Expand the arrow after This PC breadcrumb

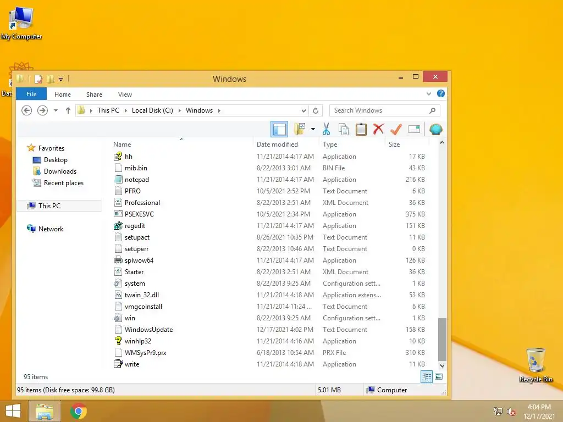(x=126, y=110)
